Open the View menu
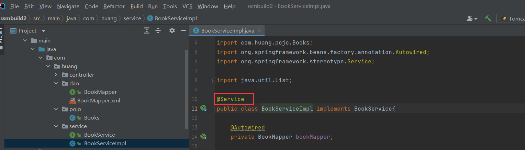The image size is (525, 150). pos(45,6)
